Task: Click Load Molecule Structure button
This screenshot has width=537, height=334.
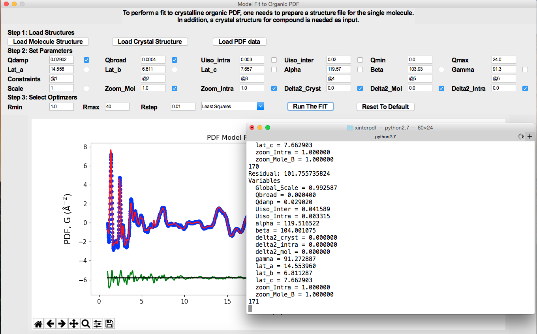Action: click(48, 41)
